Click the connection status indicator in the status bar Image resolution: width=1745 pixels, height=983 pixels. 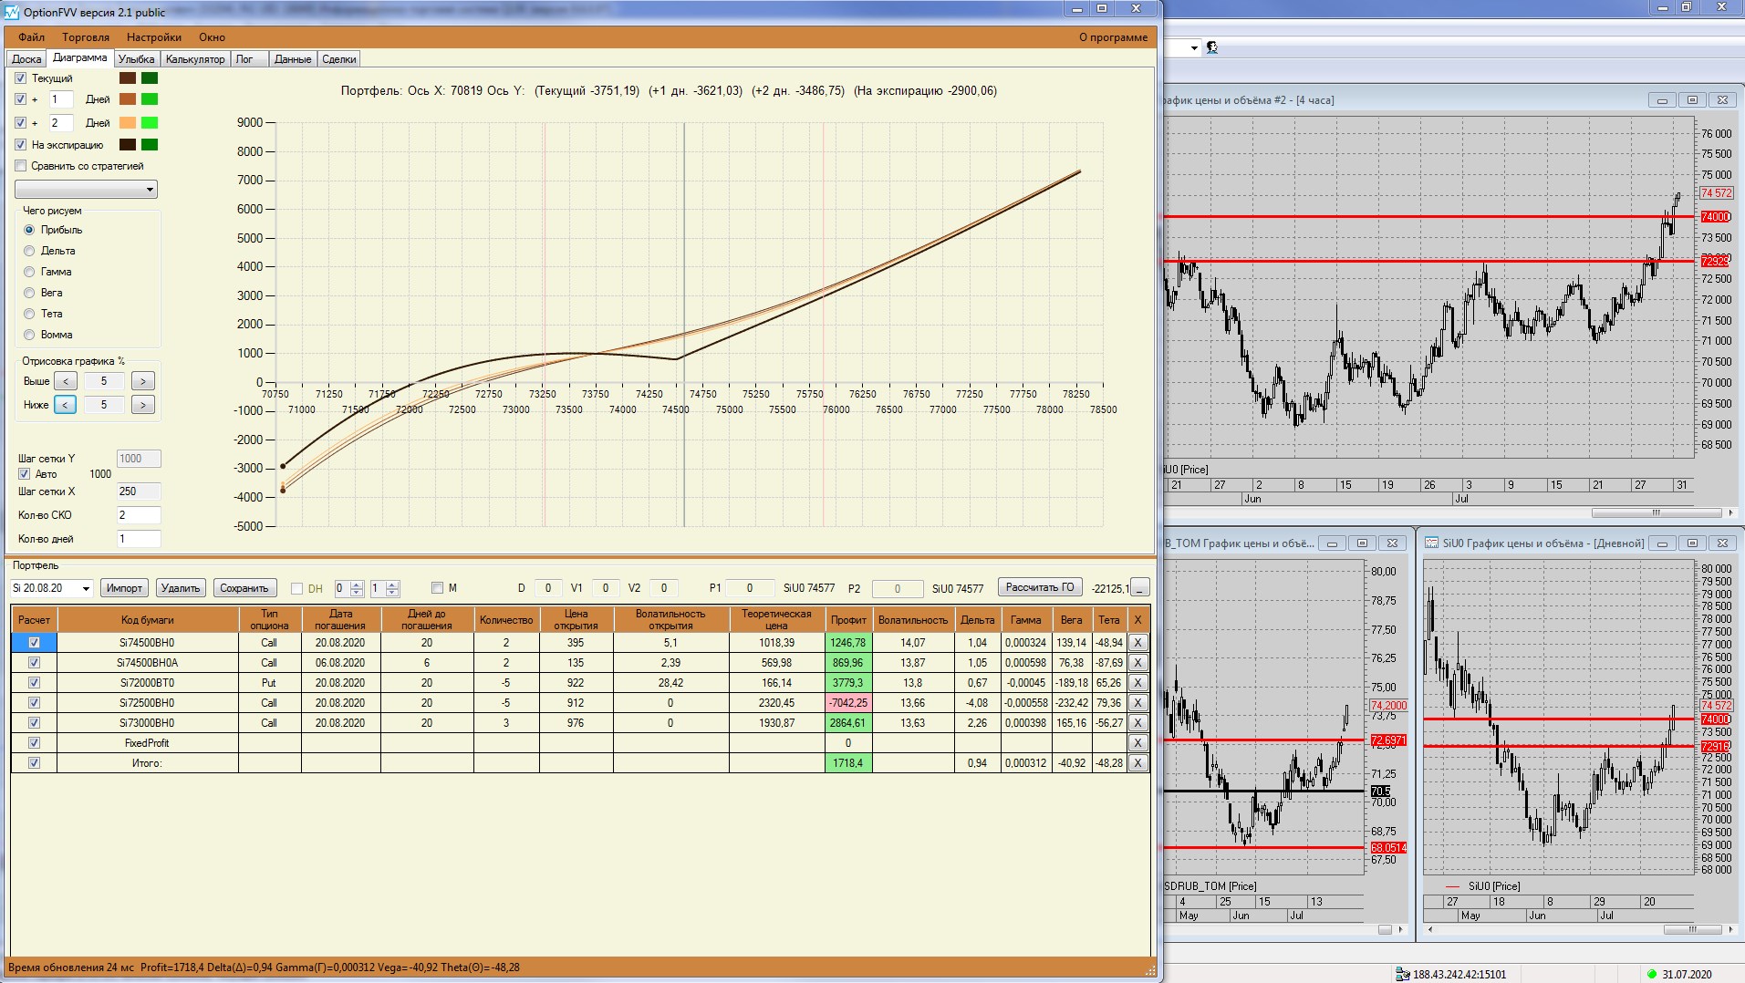tap(1651, 974)
